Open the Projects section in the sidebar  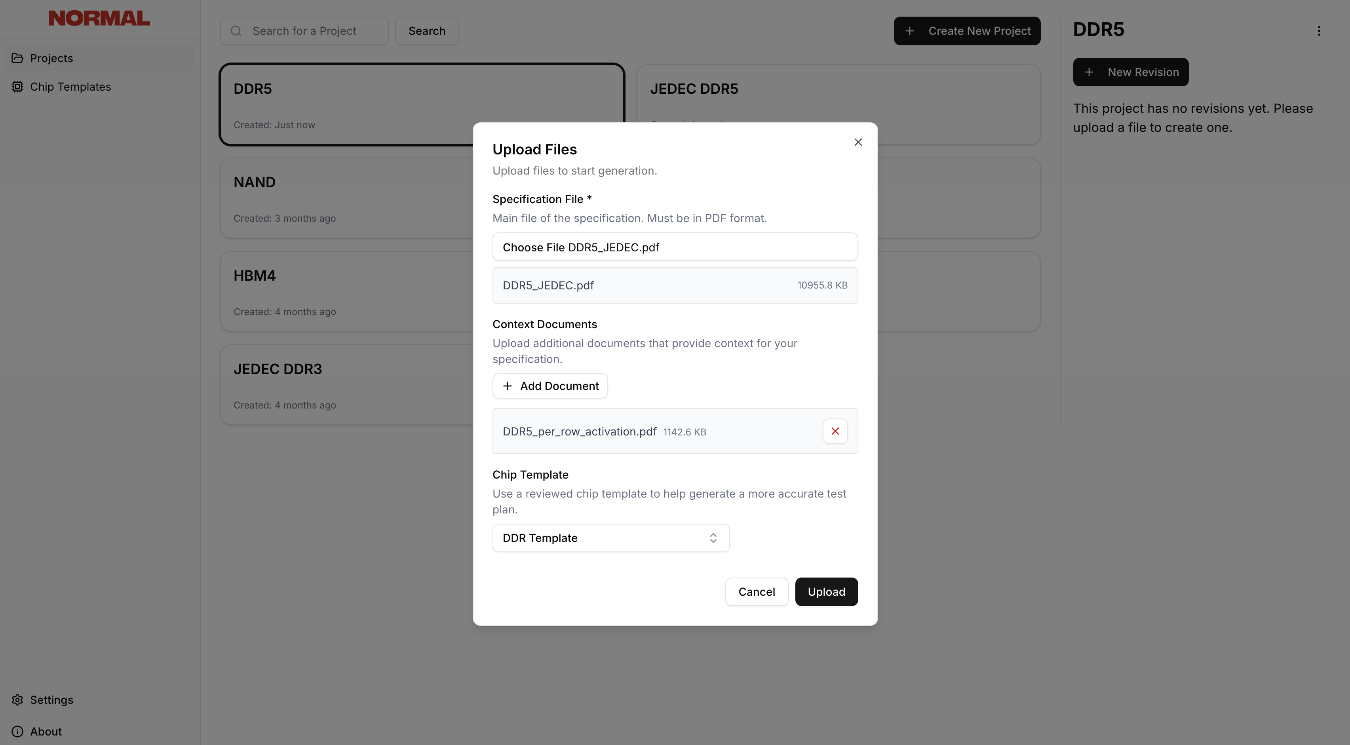51,58
